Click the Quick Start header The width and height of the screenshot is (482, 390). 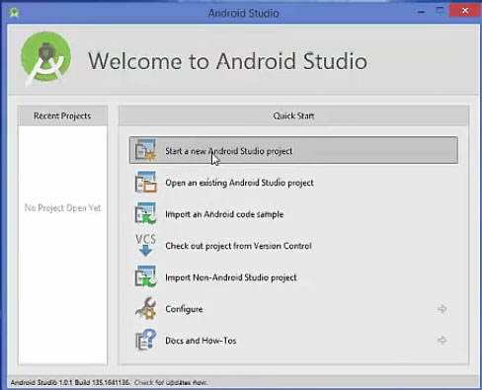tap(293, 116)
